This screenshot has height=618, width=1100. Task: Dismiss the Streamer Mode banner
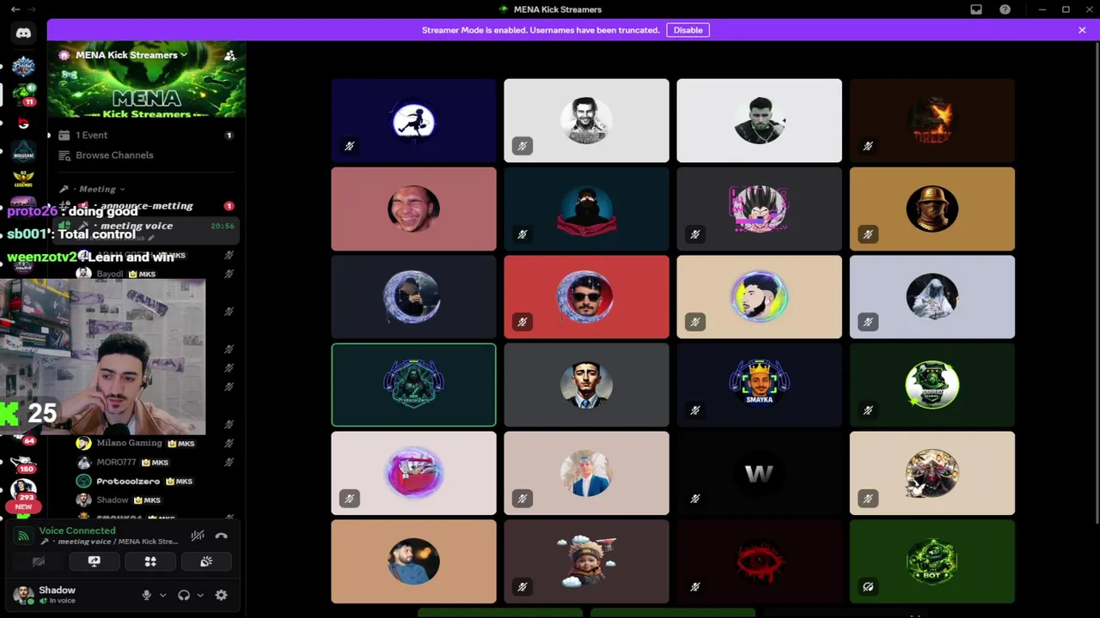coord(1082,30)
